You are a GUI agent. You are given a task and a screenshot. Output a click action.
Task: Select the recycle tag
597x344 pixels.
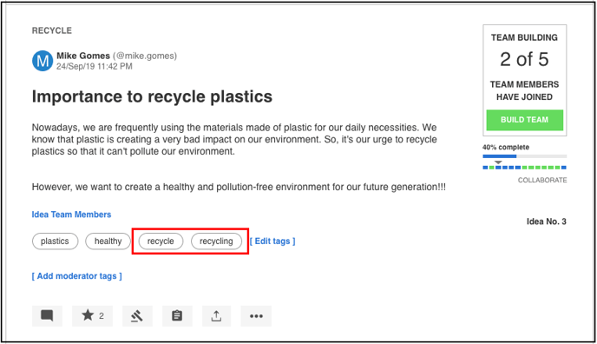pos(161,241)
